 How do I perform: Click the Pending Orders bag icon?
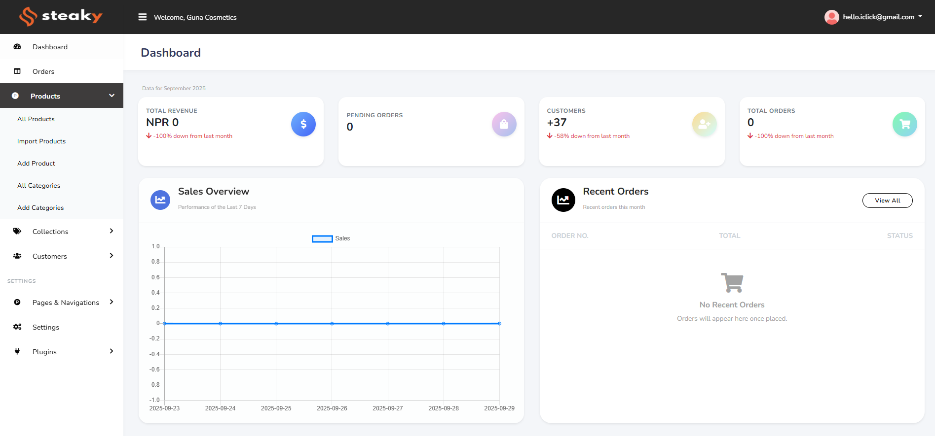(504, 124)
